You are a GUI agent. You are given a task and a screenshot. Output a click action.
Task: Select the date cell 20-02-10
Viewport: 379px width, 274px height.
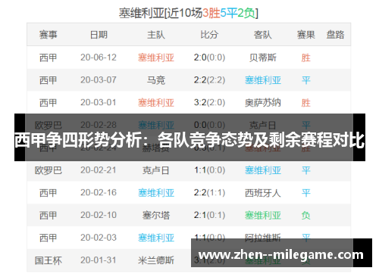coord(99,215)
